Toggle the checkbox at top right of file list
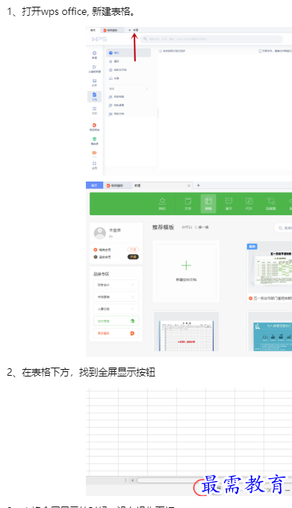Screen dimensions: 292x508 [x=260, y=51]
